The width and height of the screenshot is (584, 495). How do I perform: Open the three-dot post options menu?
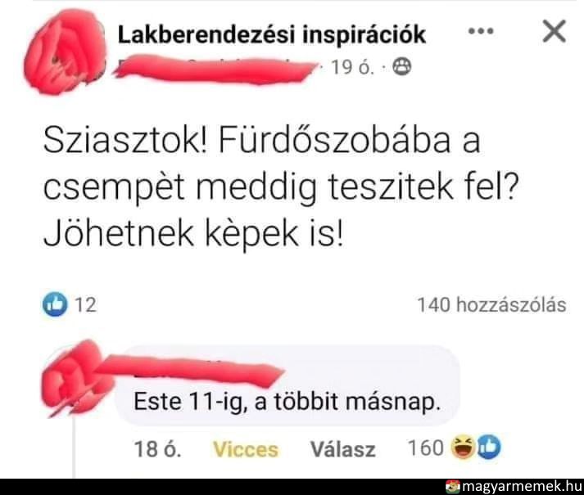tap(481, 31)
